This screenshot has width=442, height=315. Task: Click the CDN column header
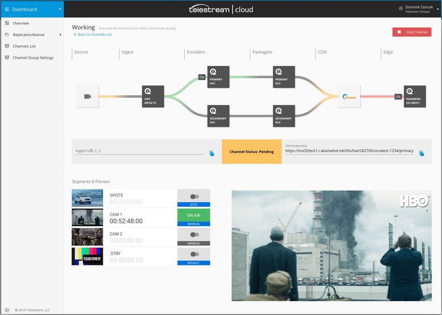[x=322, y=52]
